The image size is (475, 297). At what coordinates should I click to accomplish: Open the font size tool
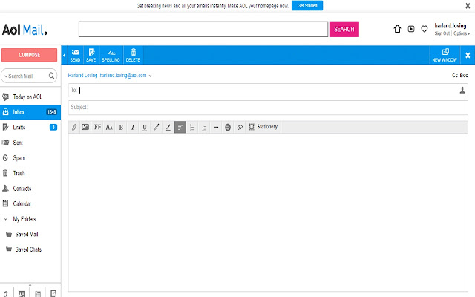pos(109,127)
